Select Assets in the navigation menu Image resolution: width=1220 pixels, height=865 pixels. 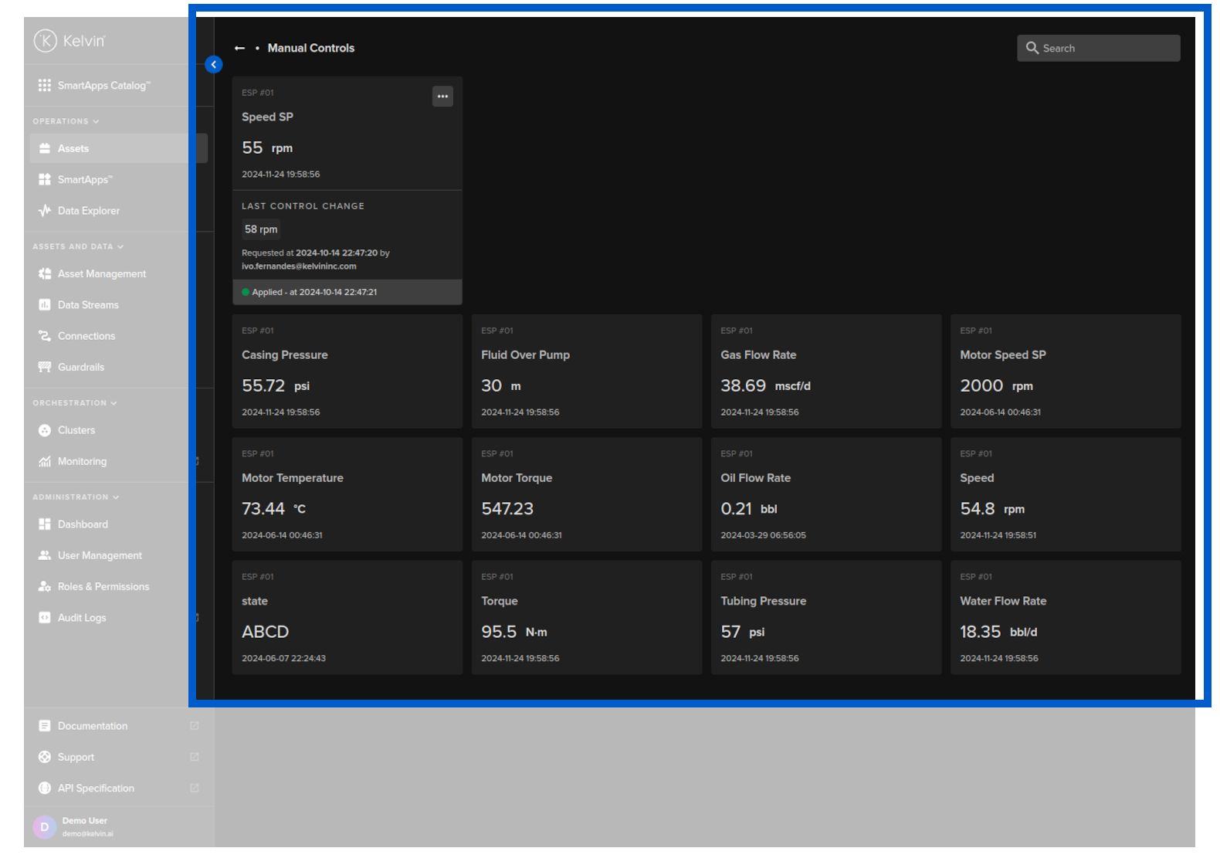(x=73, y=148)
